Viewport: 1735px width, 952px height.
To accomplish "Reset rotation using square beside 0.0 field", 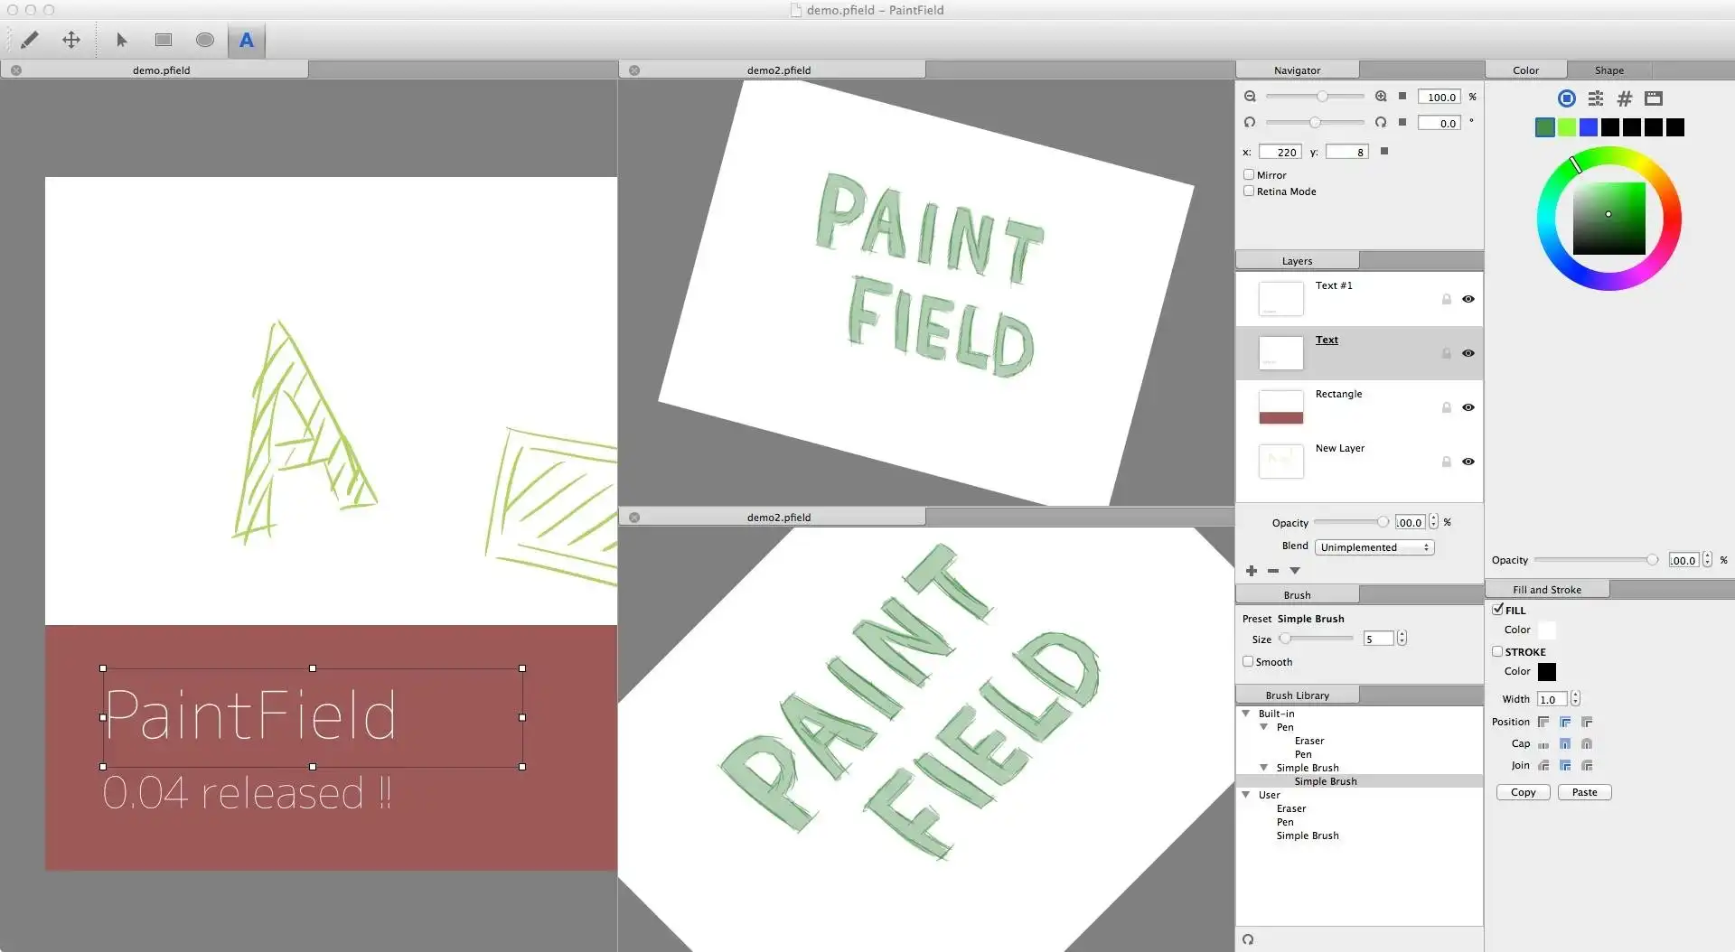I will [1402, 121].
